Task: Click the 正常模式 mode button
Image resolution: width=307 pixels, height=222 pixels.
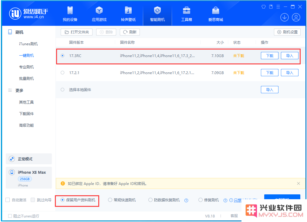Action: pyautogui.click(x=29, y=159)
